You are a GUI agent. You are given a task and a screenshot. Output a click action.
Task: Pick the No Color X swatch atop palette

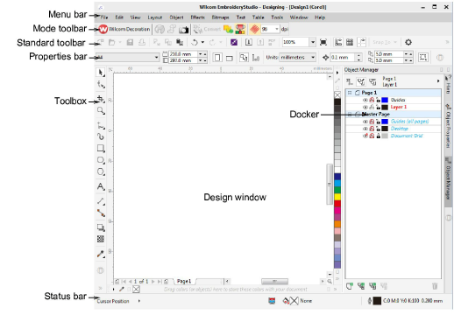click(x=337, y=94)
